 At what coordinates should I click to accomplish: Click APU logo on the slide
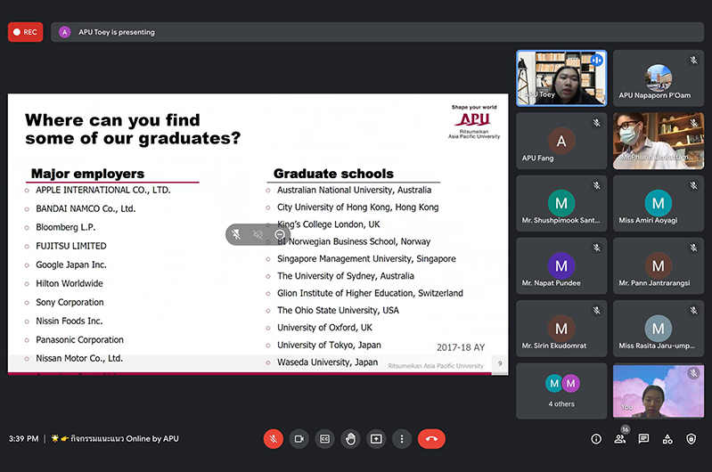coord(473,122)
